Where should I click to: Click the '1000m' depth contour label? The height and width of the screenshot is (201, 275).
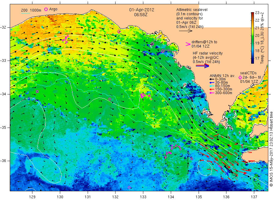(x=36, y=10)
